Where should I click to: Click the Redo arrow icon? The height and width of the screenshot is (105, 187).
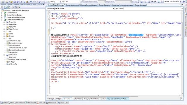(x=35, y=2)
